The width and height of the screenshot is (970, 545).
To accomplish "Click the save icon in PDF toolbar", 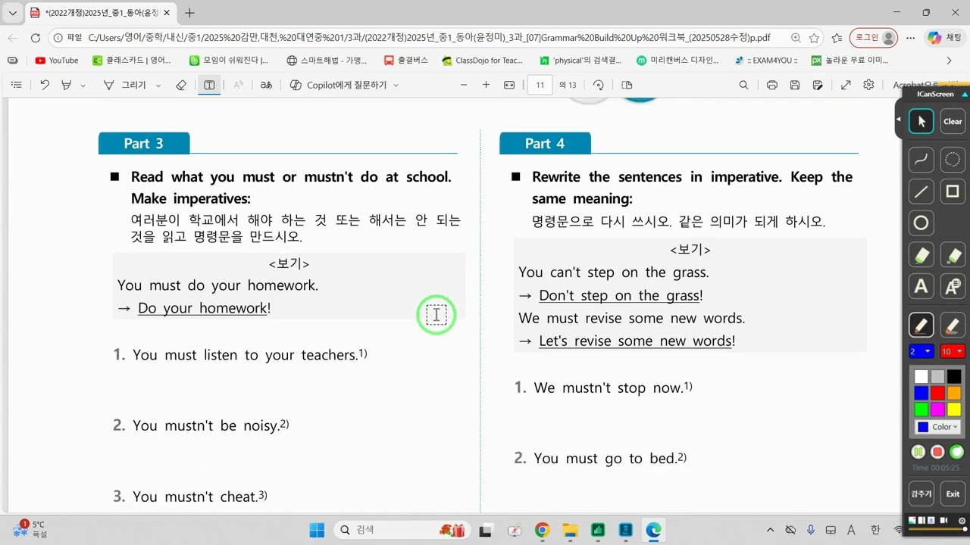I will (x=795, y=85).
